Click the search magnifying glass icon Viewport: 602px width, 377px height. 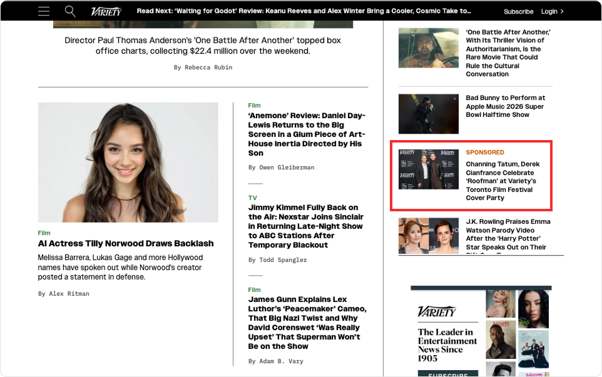(70, 11)
